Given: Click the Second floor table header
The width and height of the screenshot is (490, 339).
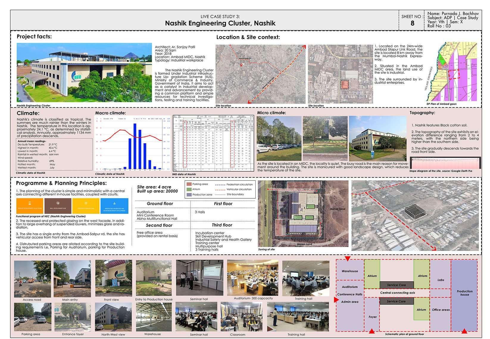Looking at the screenshot, I should pos(159,225).
